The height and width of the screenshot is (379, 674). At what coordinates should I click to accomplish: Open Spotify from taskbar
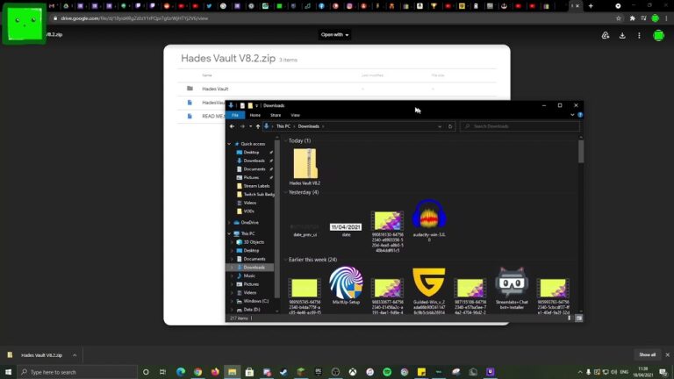[x=387, y=372]
